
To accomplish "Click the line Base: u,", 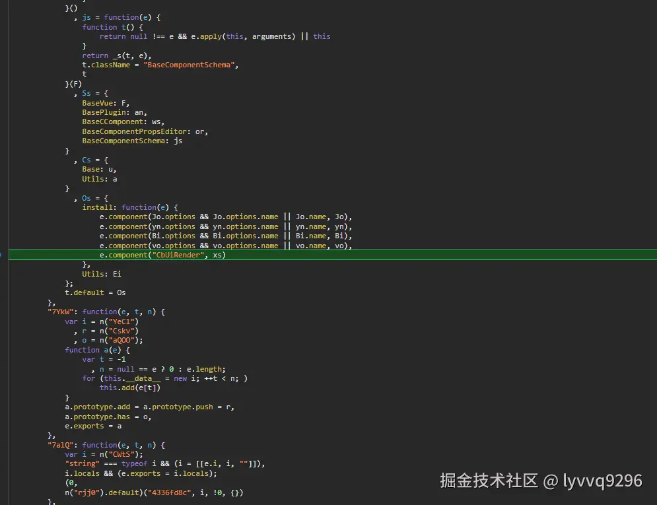I will click(99, 170).
